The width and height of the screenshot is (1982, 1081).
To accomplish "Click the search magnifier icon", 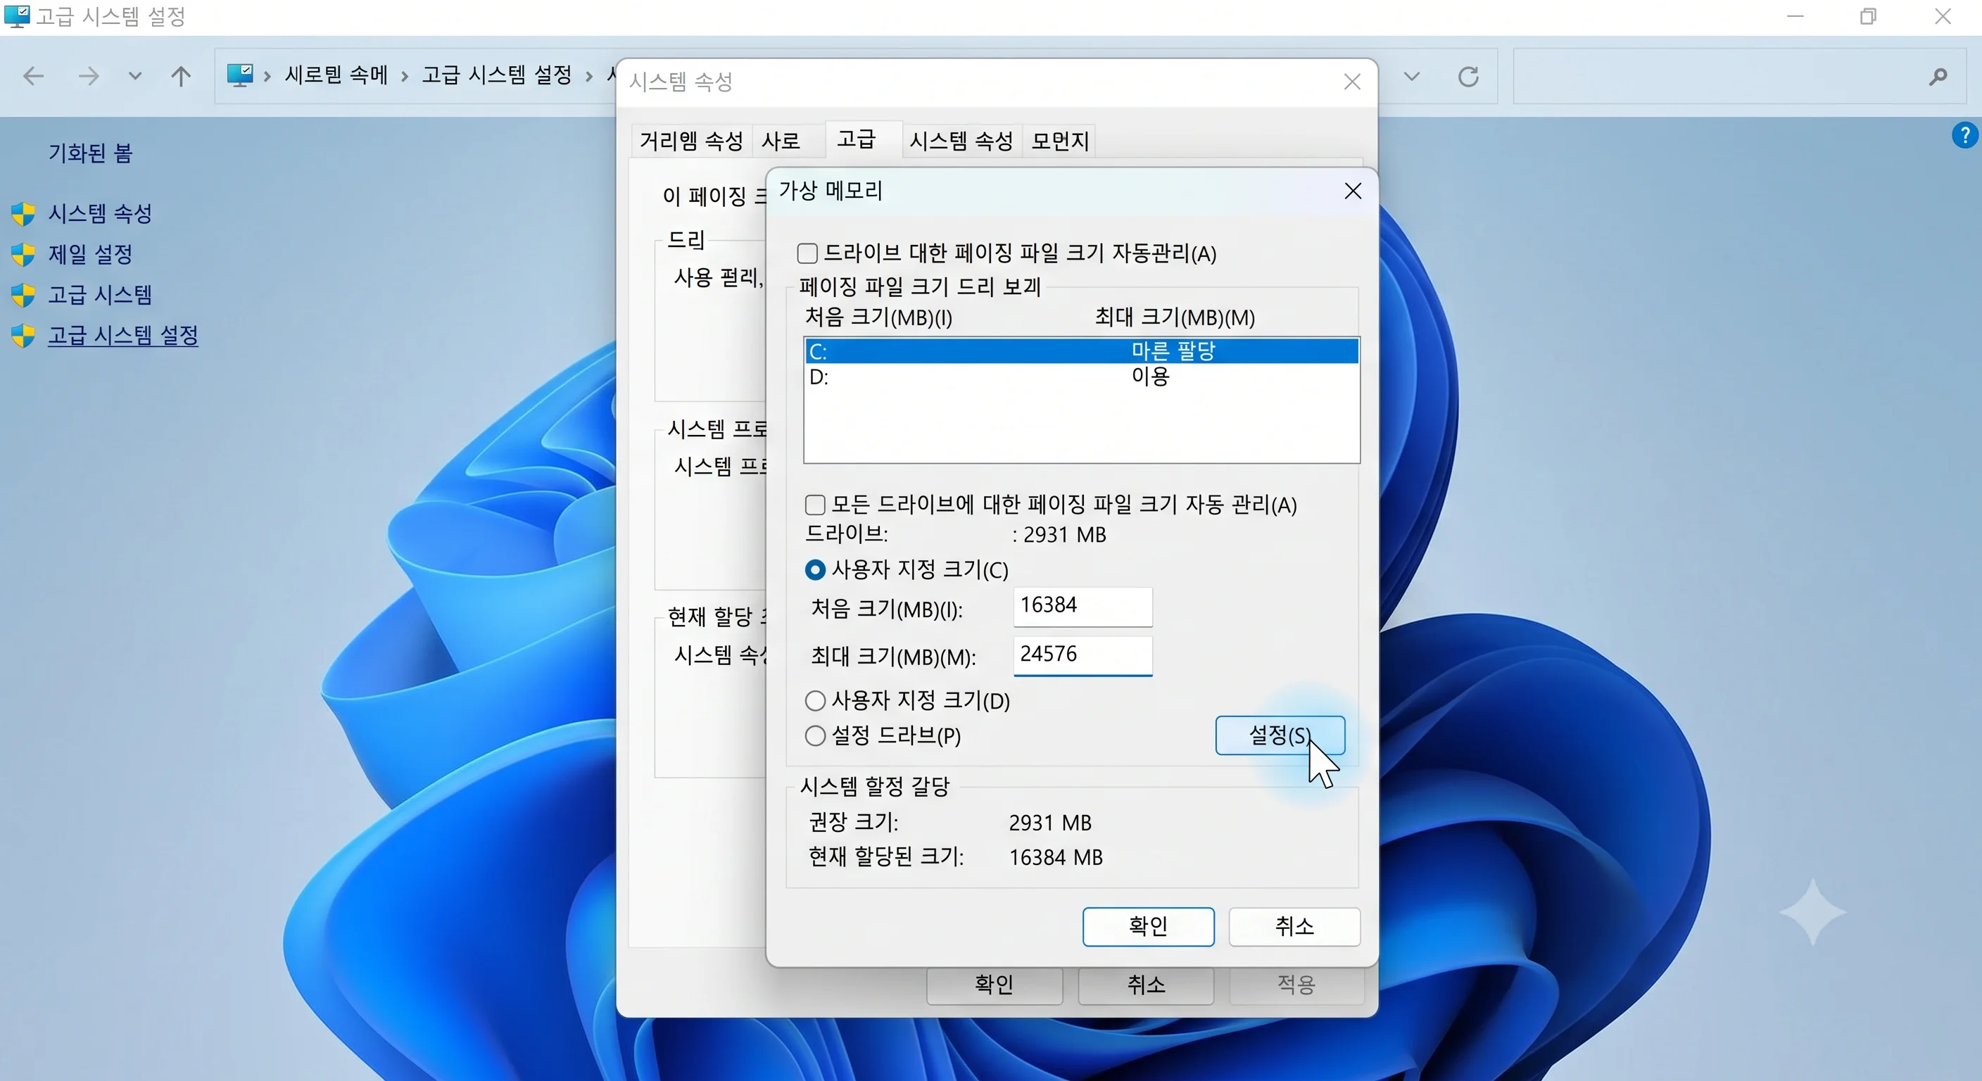I will coord(1938,76).
